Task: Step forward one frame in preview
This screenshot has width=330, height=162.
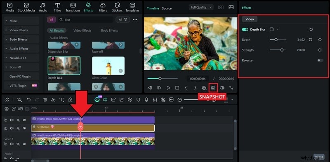Action: tap(159, 88)
